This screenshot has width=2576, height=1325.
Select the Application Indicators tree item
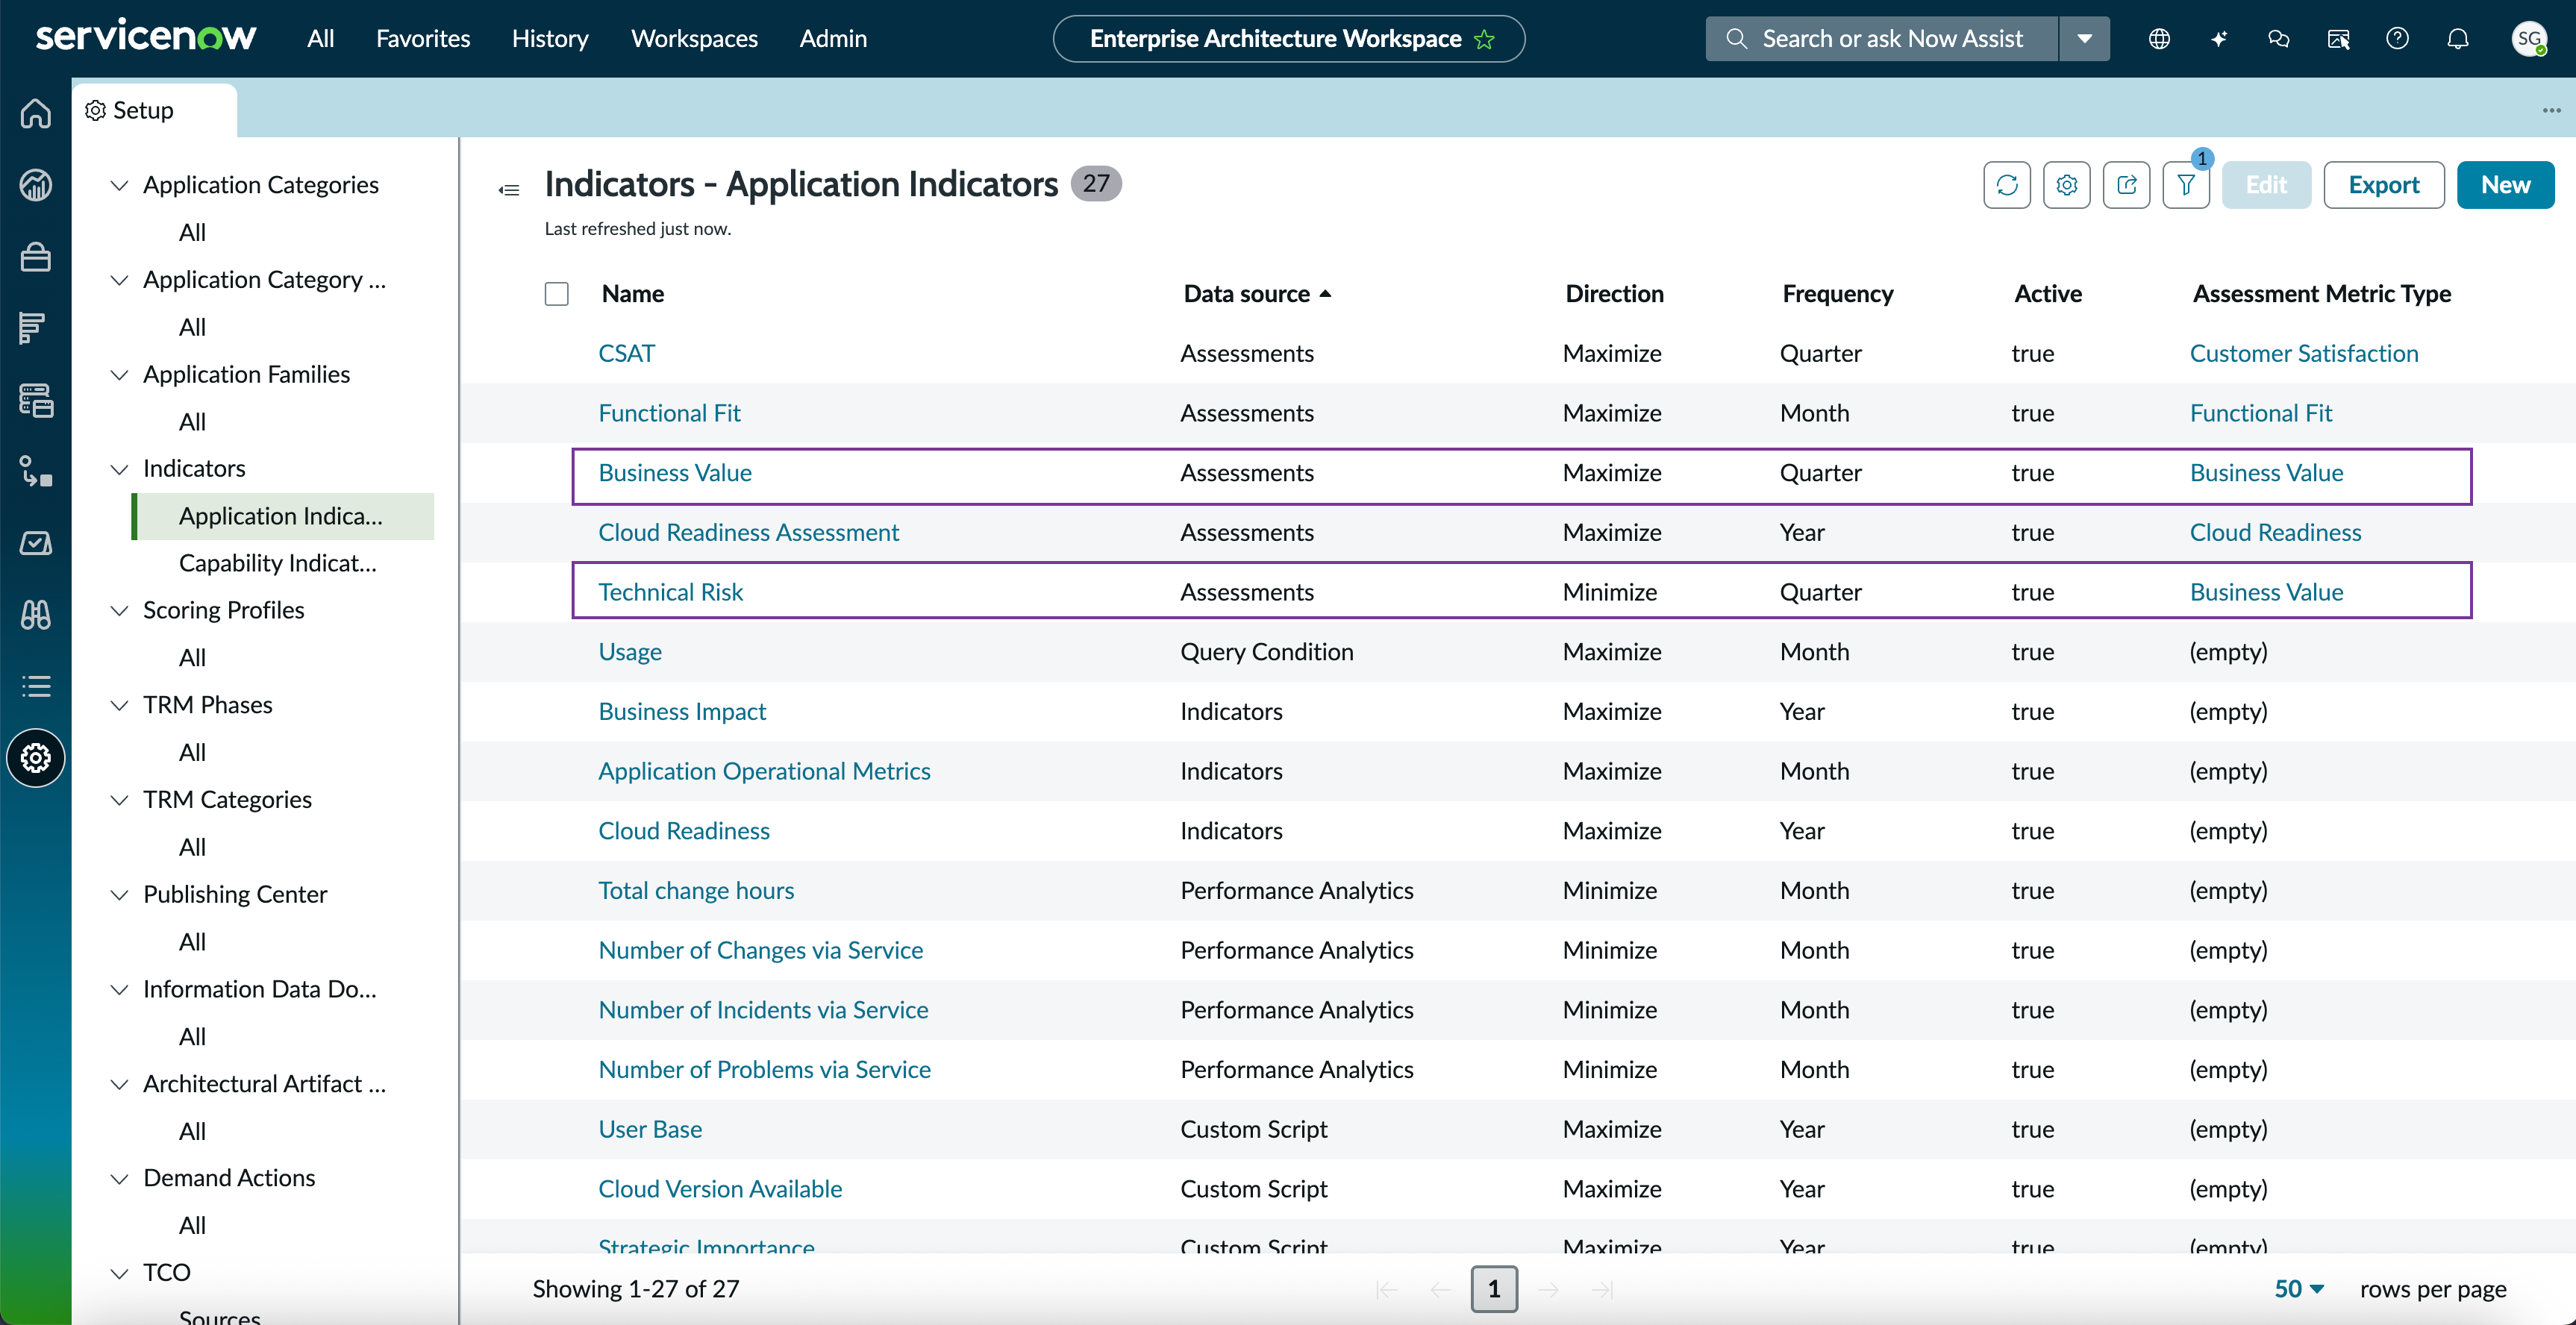[283, 516]
